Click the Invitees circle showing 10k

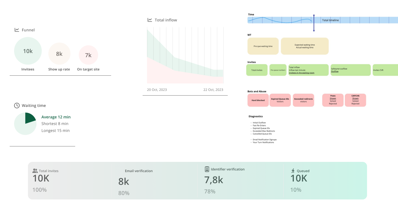coord(28,51)
